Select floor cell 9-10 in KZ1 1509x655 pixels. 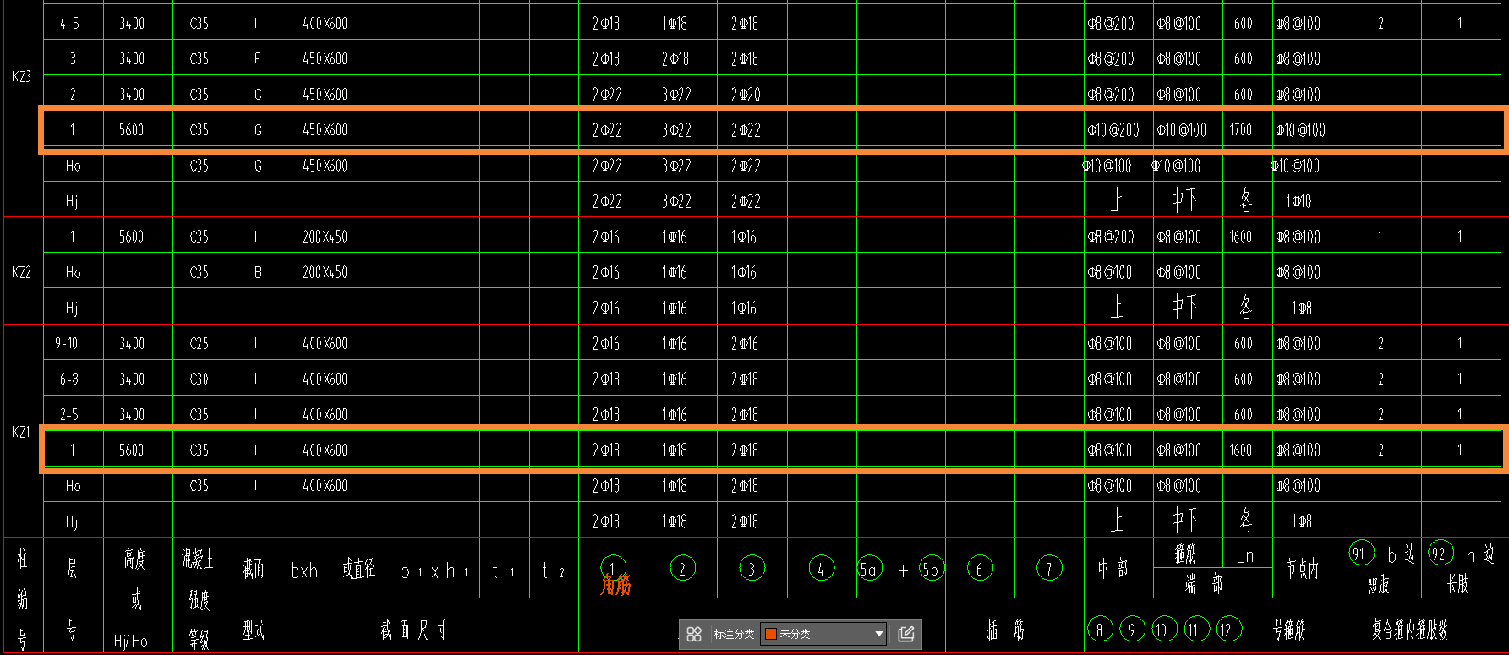tap(67, 343)
